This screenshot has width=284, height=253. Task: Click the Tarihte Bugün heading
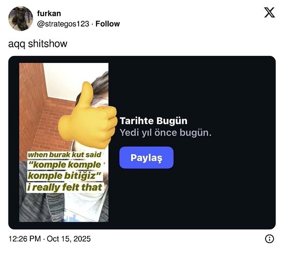(x=153, y=121)
